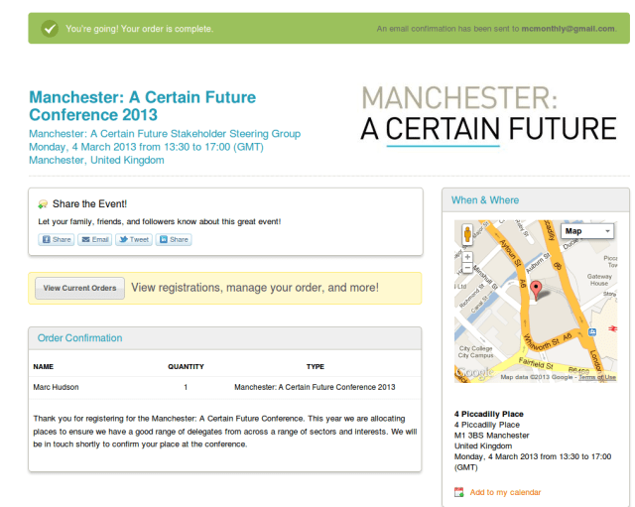Screen dimensions: 635x507
Task: Zoom out on the map
Action: click(467, 269)
